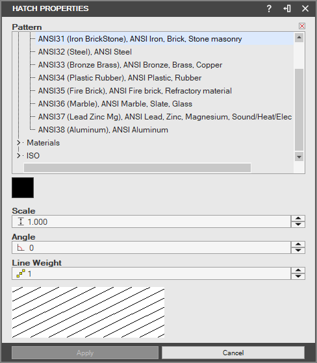This screenshot has height=363, width=317.
Task: Select ANSI32 (Steel) pattern
Action: [84, 52]
